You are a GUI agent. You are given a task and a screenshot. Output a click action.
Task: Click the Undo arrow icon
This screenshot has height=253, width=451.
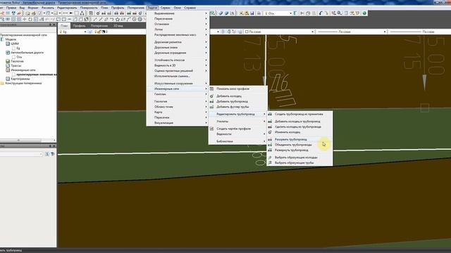[321, 13]
